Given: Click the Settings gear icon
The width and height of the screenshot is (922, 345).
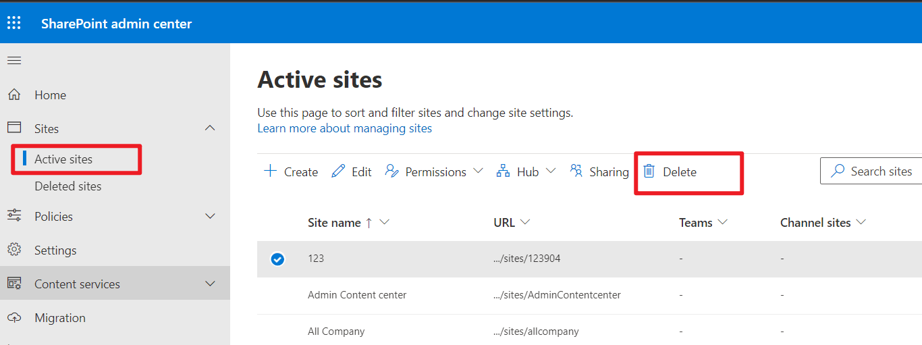Looking at the screenshot, I should coord(14,250).
